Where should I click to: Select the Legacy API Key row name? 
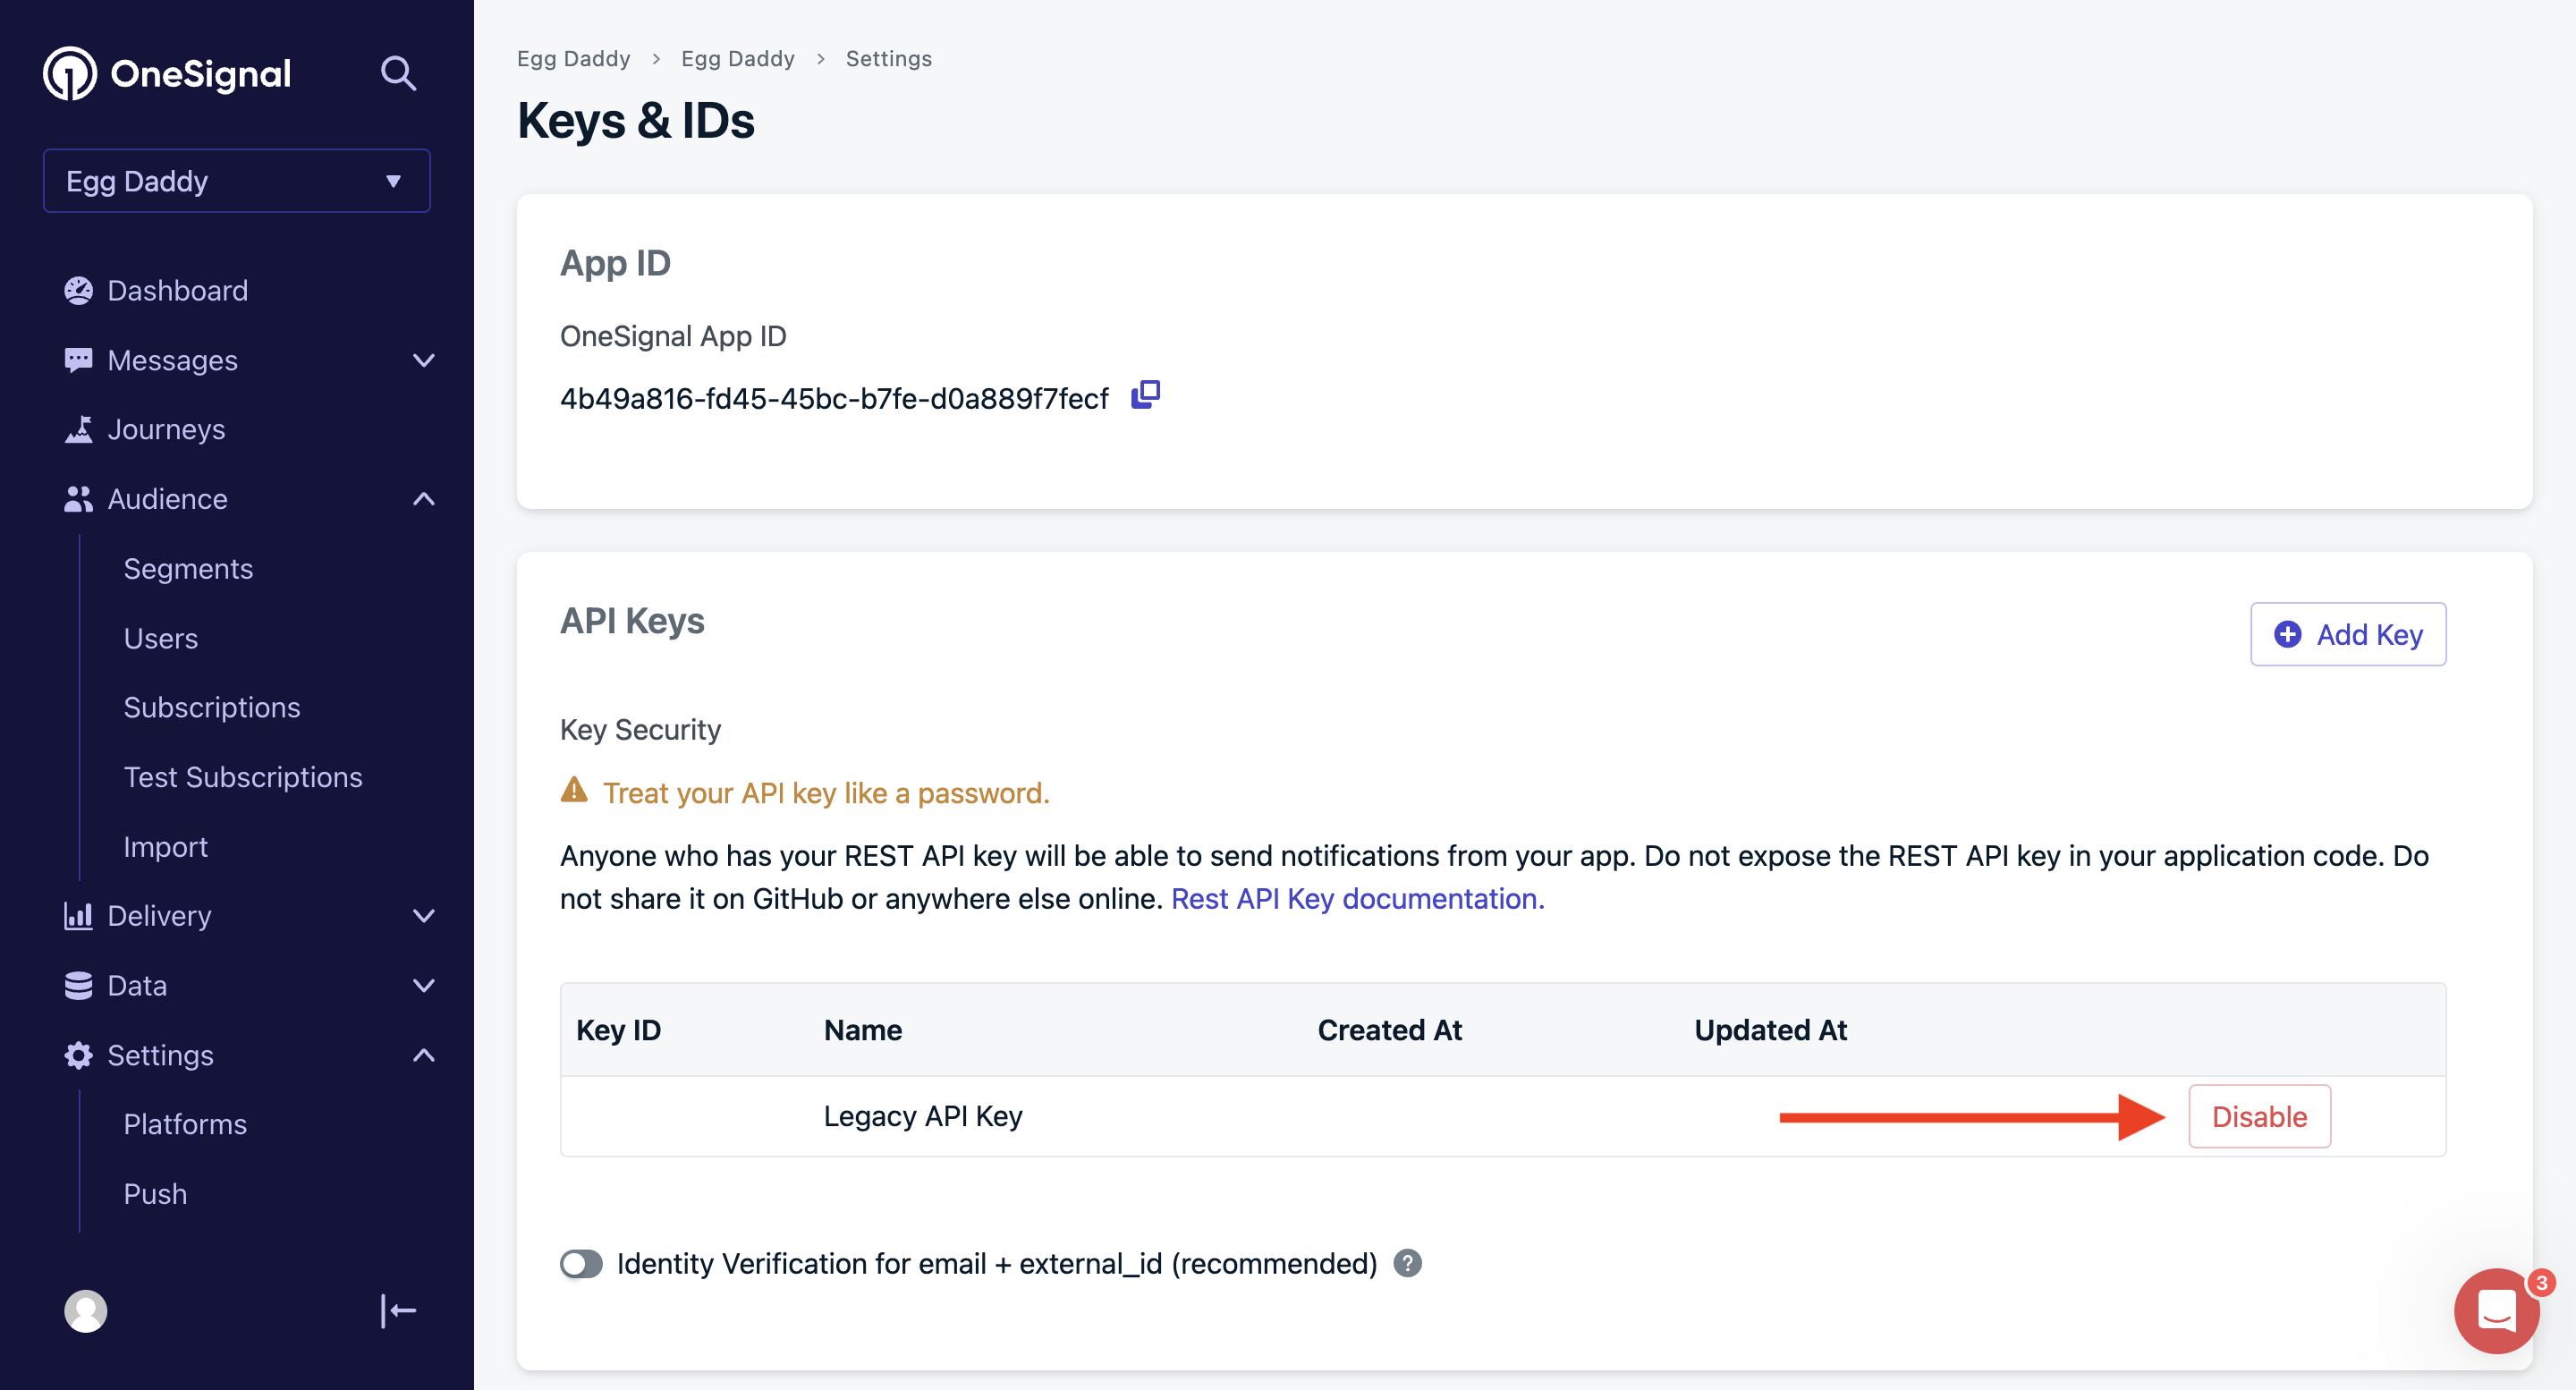pyautogui.click(x=923, y=1116)
